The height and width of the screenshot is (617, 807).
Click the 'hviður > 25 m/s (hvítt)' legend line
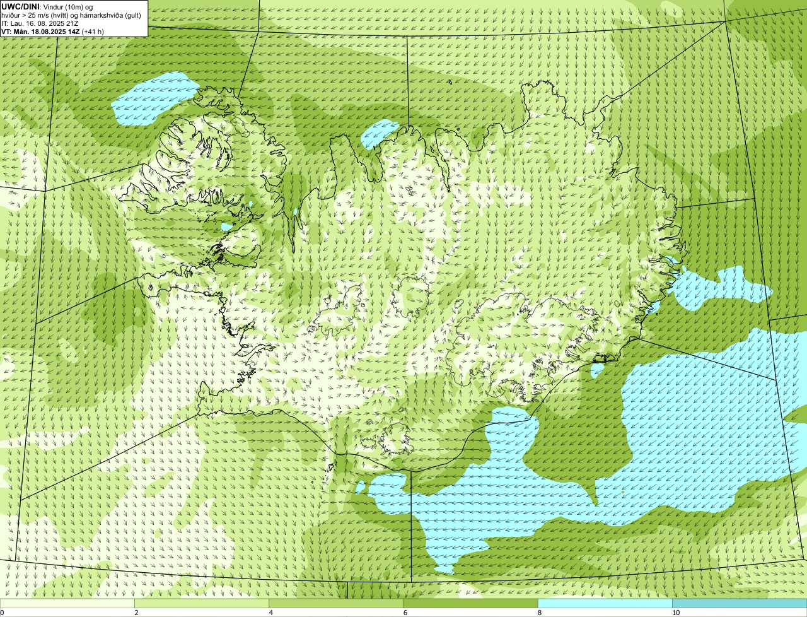71,15
